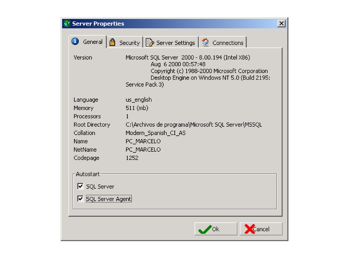
Task: Click the 'Desktop Engine on Windows NT 5.0' line
Action: pyautogui.click(x=210, y=78)
